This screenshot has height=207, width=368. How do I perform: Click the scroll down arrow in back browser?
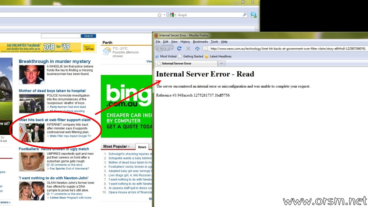(x=257, y=29)
